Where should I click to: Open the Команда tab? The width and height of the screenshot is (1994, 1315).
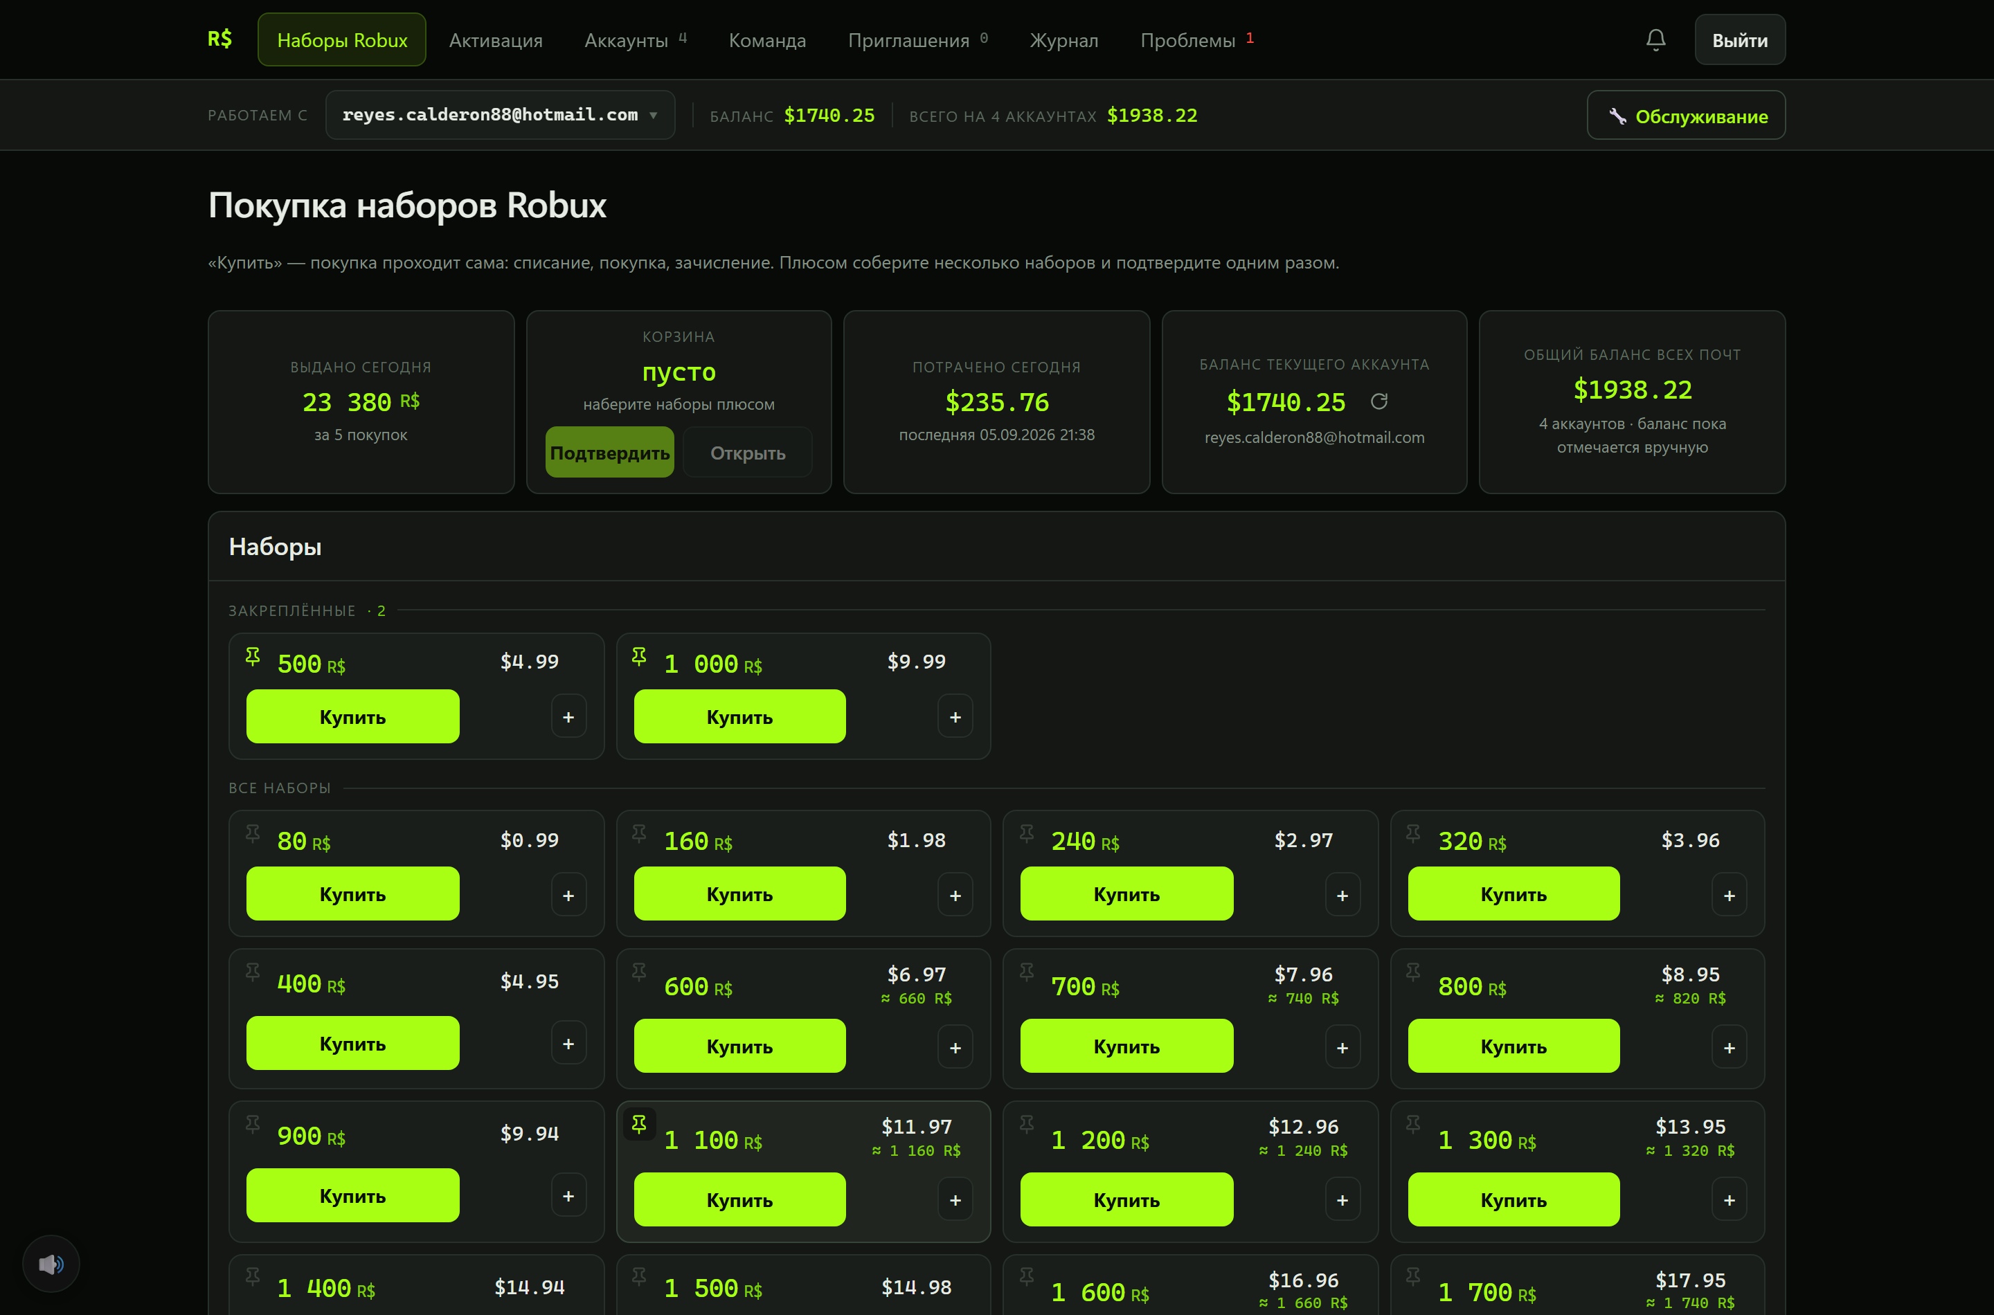[x=768, y=40]
